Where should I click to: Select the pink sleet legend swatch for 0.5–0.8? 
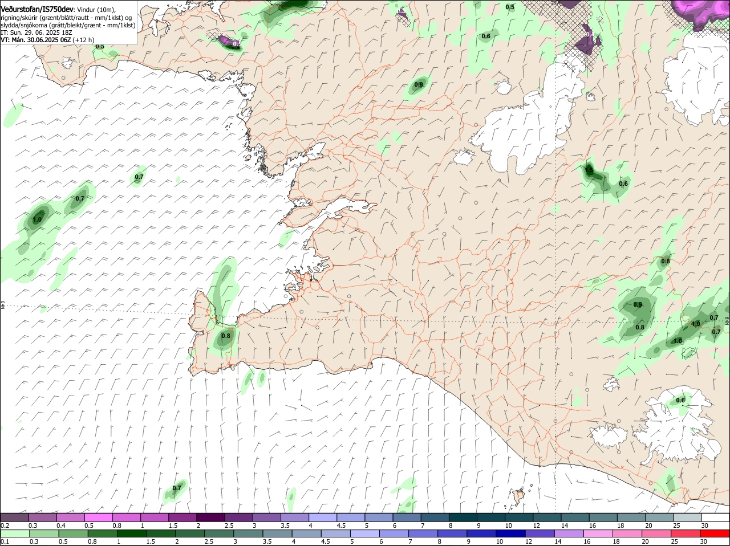[99, 518]
